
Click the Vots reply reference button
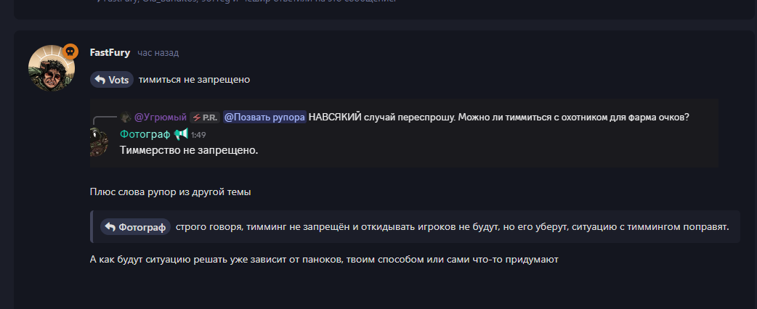tap(111, 80)
